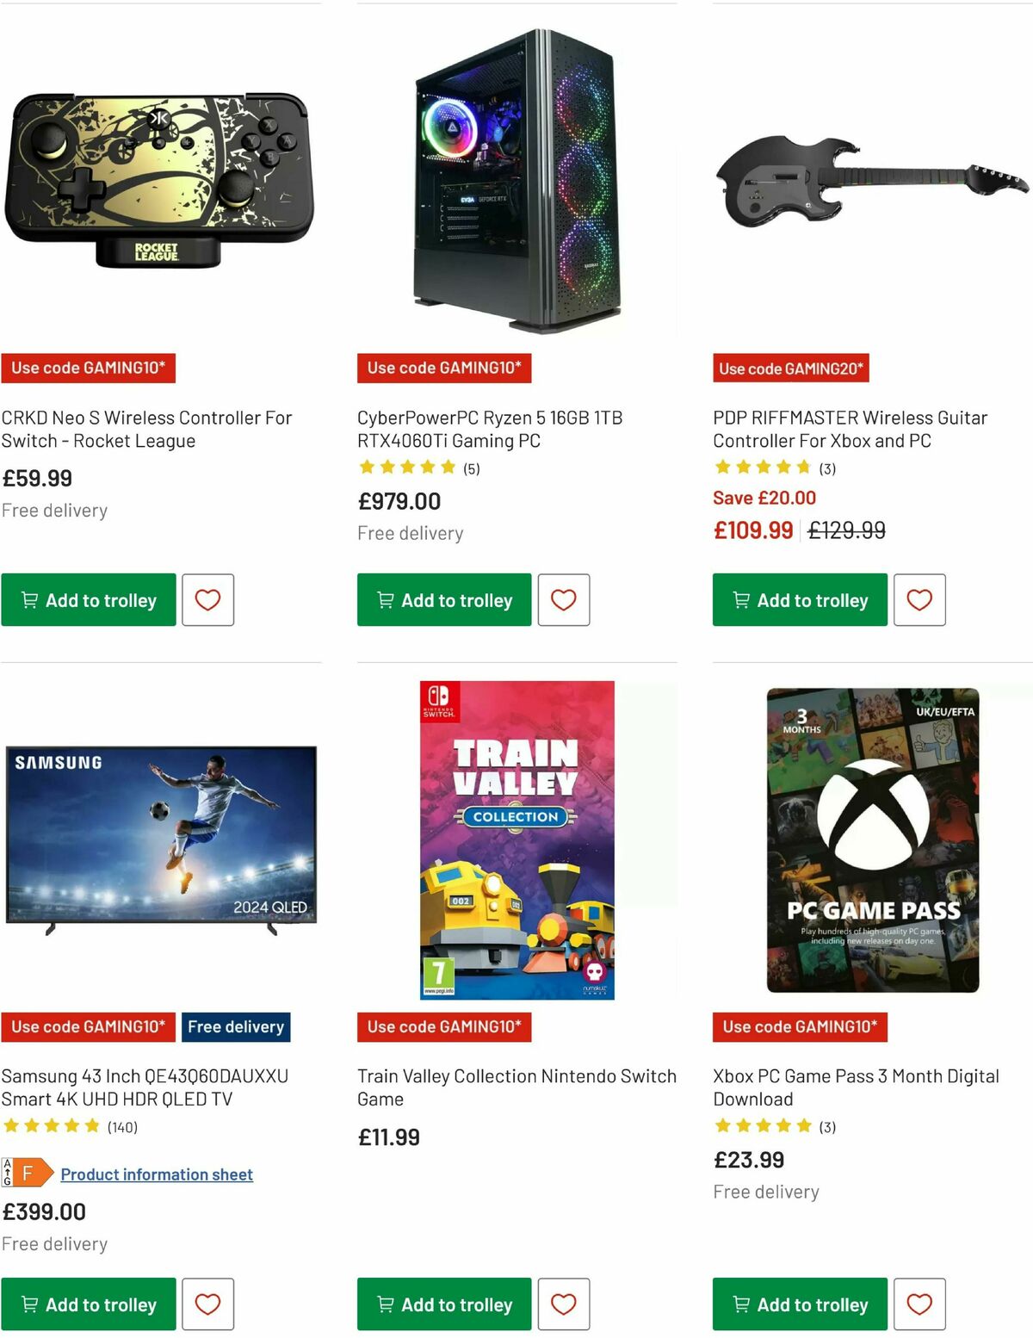Open Train Valley Collection Nintendo Switch Game listing

[x=516, y=1087]
